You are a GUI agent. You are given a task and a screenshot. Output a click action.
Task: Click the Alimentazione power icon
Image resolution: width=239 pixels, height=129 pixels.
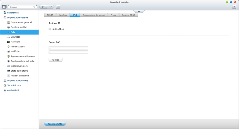[8, 47]
